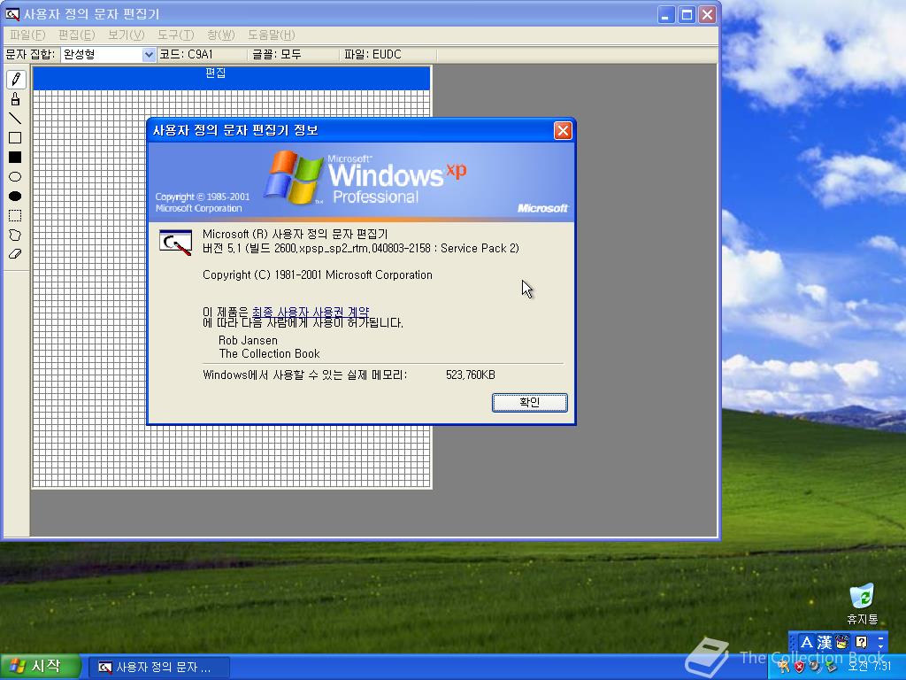Viewport: 906px width, 680px height.
Task: Click the red security shield tray icon
Action: (799, 667)
